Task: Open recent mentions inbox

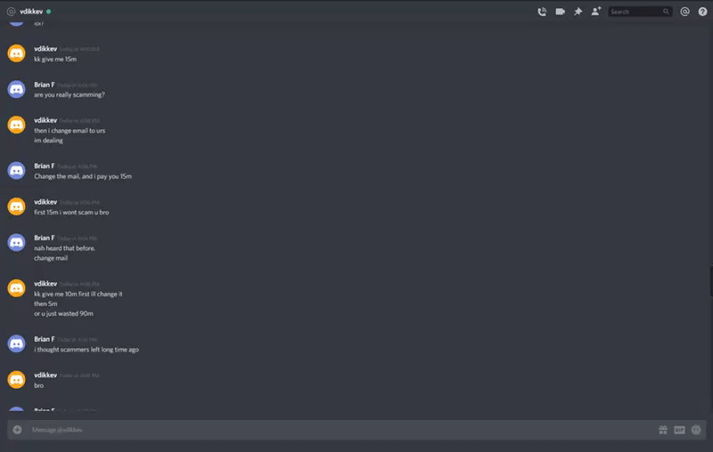Action: (684, 12)
